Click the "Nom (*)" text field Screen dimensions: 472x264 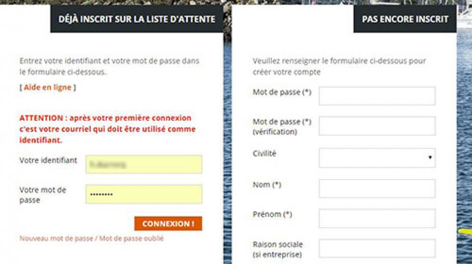tap(377, 188)
